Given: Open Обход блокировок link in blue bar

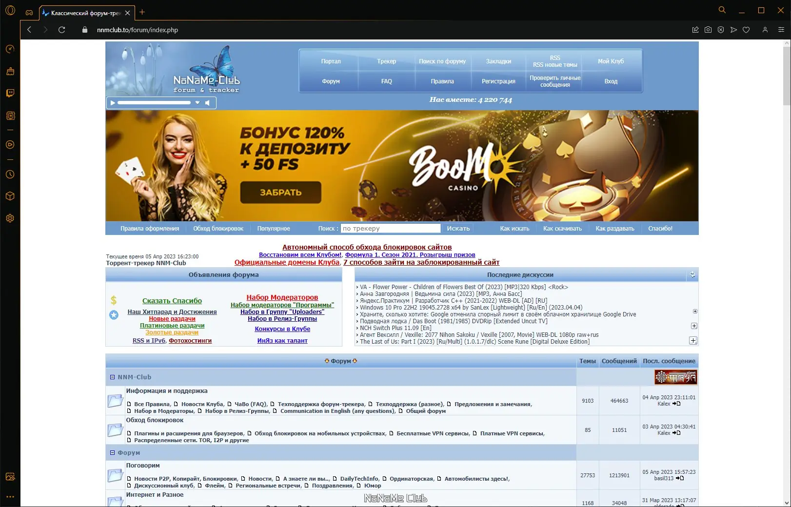Looking at the screenshot, I should pyautogui.click(x=218, y=229).
